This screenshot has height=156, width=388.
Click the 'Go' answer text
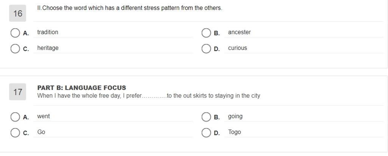(41, 132)
